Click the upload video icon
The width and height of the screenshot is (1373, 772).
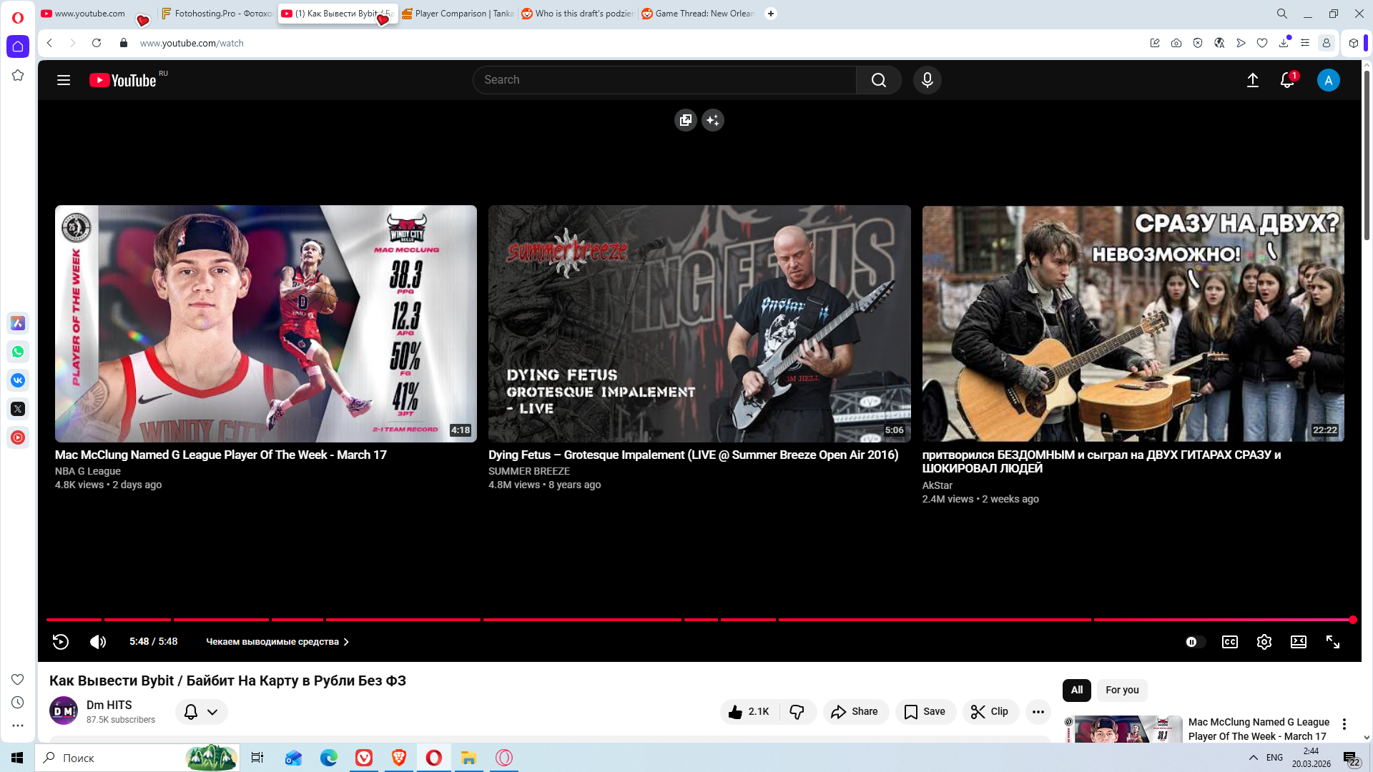[1252, 80]
